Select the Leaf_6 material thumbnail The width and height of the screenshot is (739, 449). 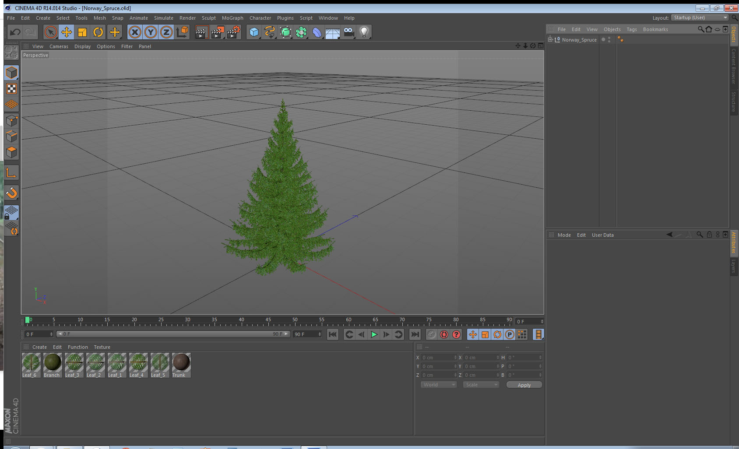click(x=31, y=365)
